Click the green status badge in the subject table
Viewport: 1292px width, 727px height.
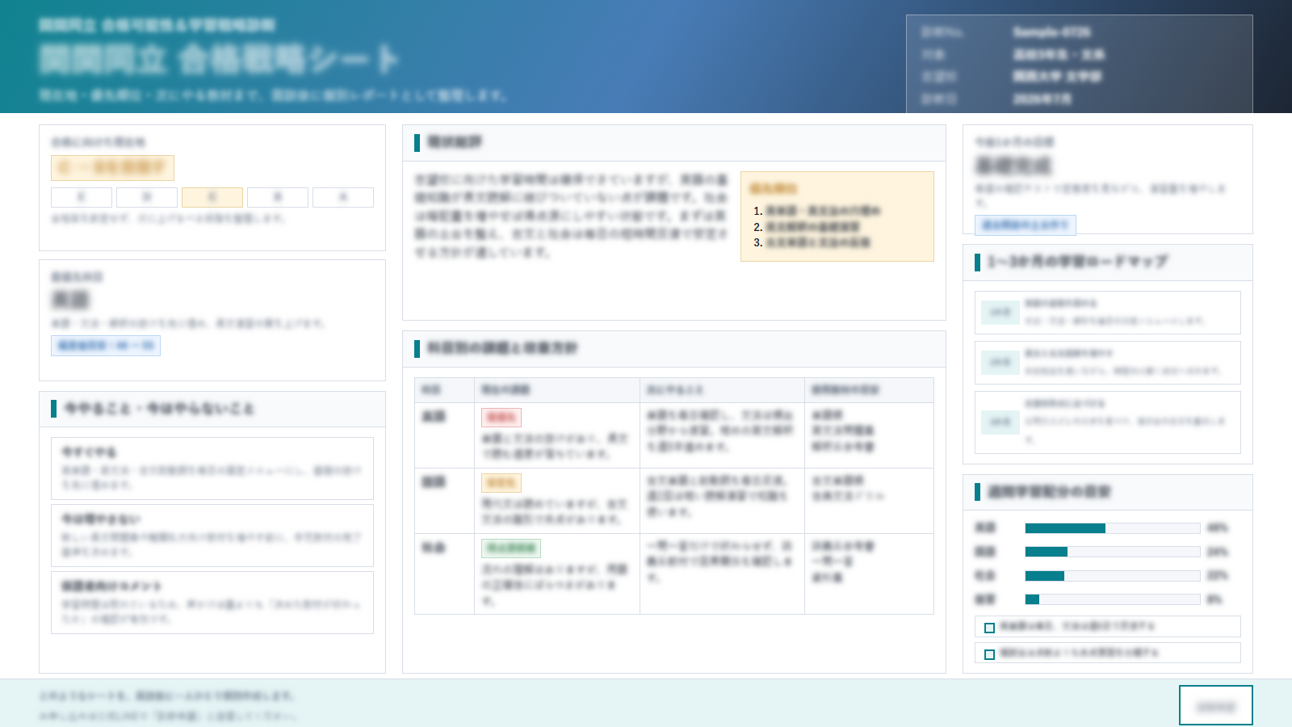tap(511, 548)
